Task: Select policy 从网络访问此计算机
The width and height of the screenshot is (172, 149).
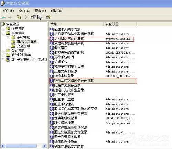Action: click(x=69, y=39)
